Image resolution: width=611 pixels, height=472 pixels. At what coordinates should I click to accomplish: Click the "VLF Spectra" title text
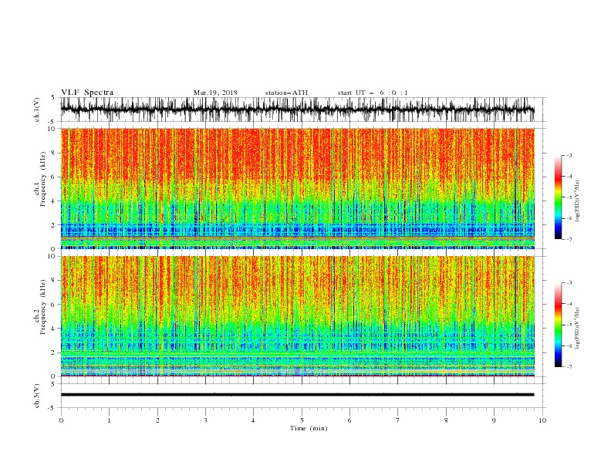[x=87, y=93]
